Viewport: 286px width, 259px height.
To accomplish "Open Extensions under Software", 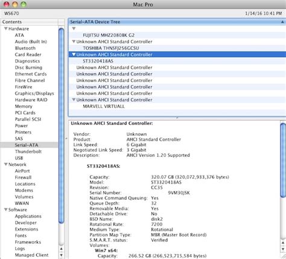I will (x=27, y=229).
